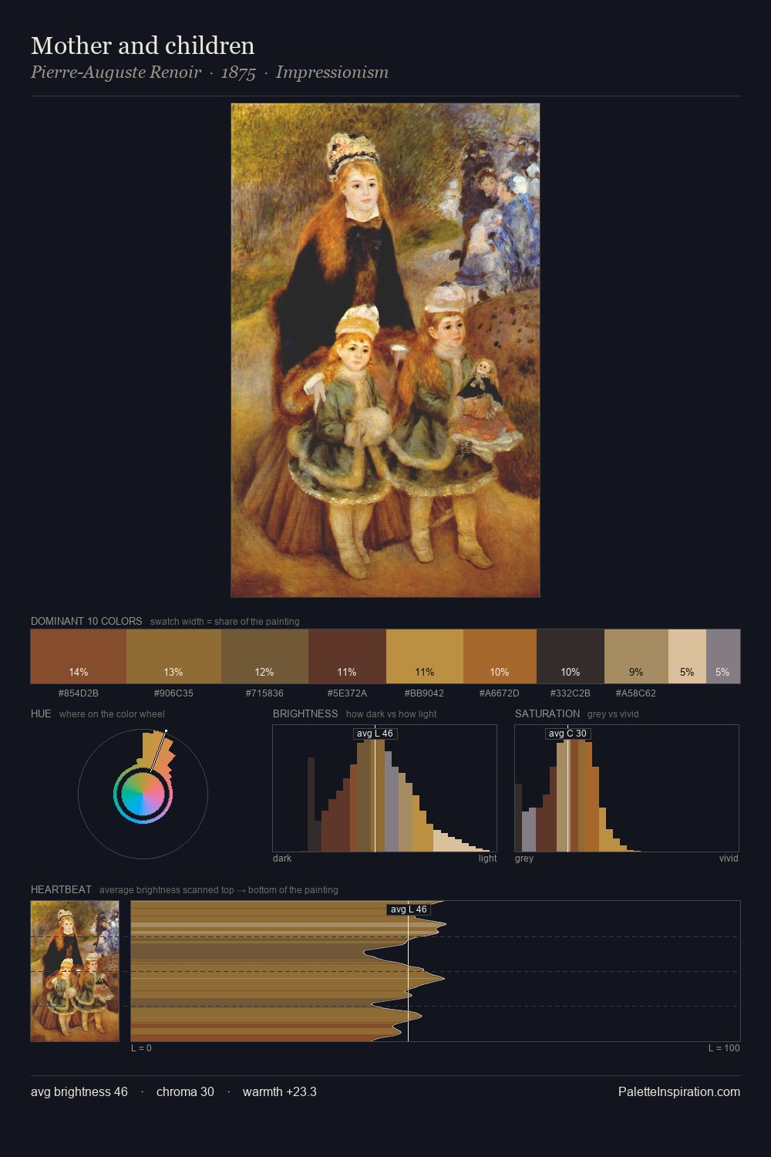Image resolution: width=771 pixels, height=1157 pixels.
Task: Click the orange-brown 10% swatch #A6672D
Action: [x=500, y=656]
